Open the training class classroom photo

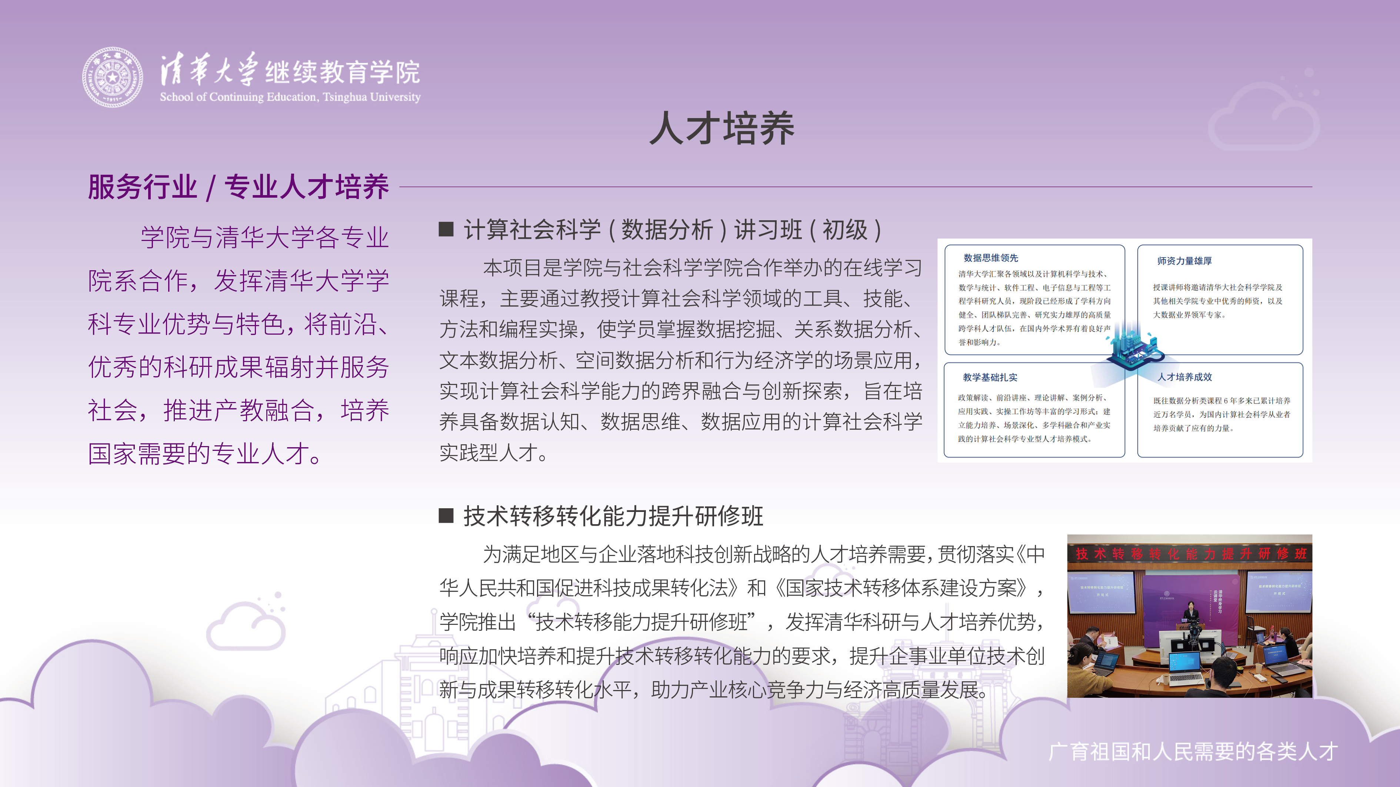click(x=1190, y=616)
